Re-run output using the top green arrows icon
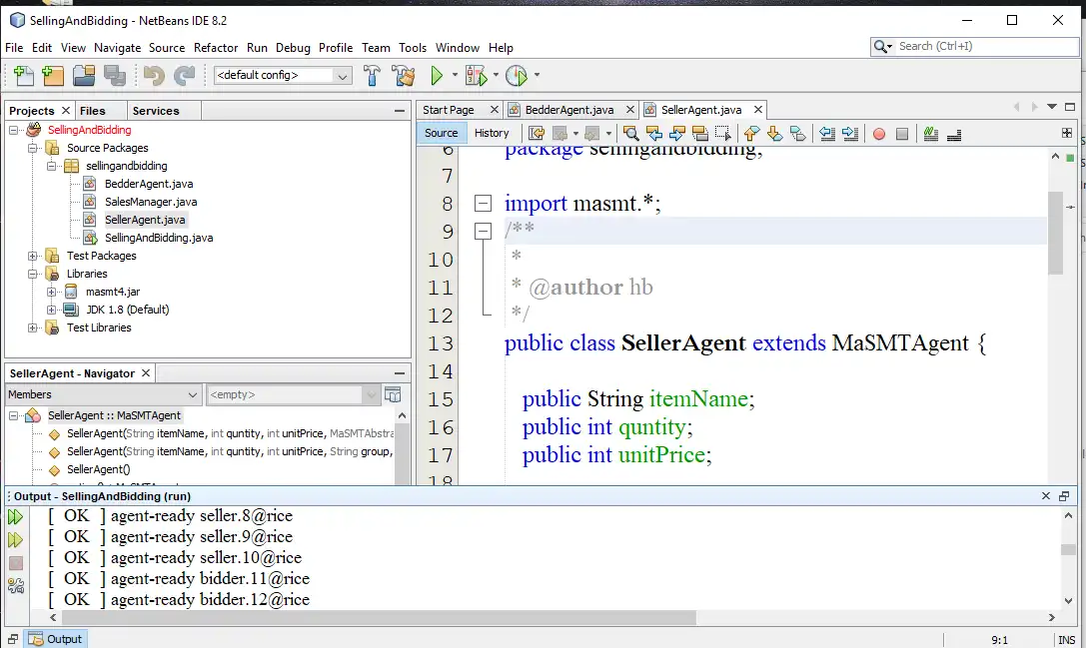The width and height of the screenshot is (1086, 648). point(15,516)
